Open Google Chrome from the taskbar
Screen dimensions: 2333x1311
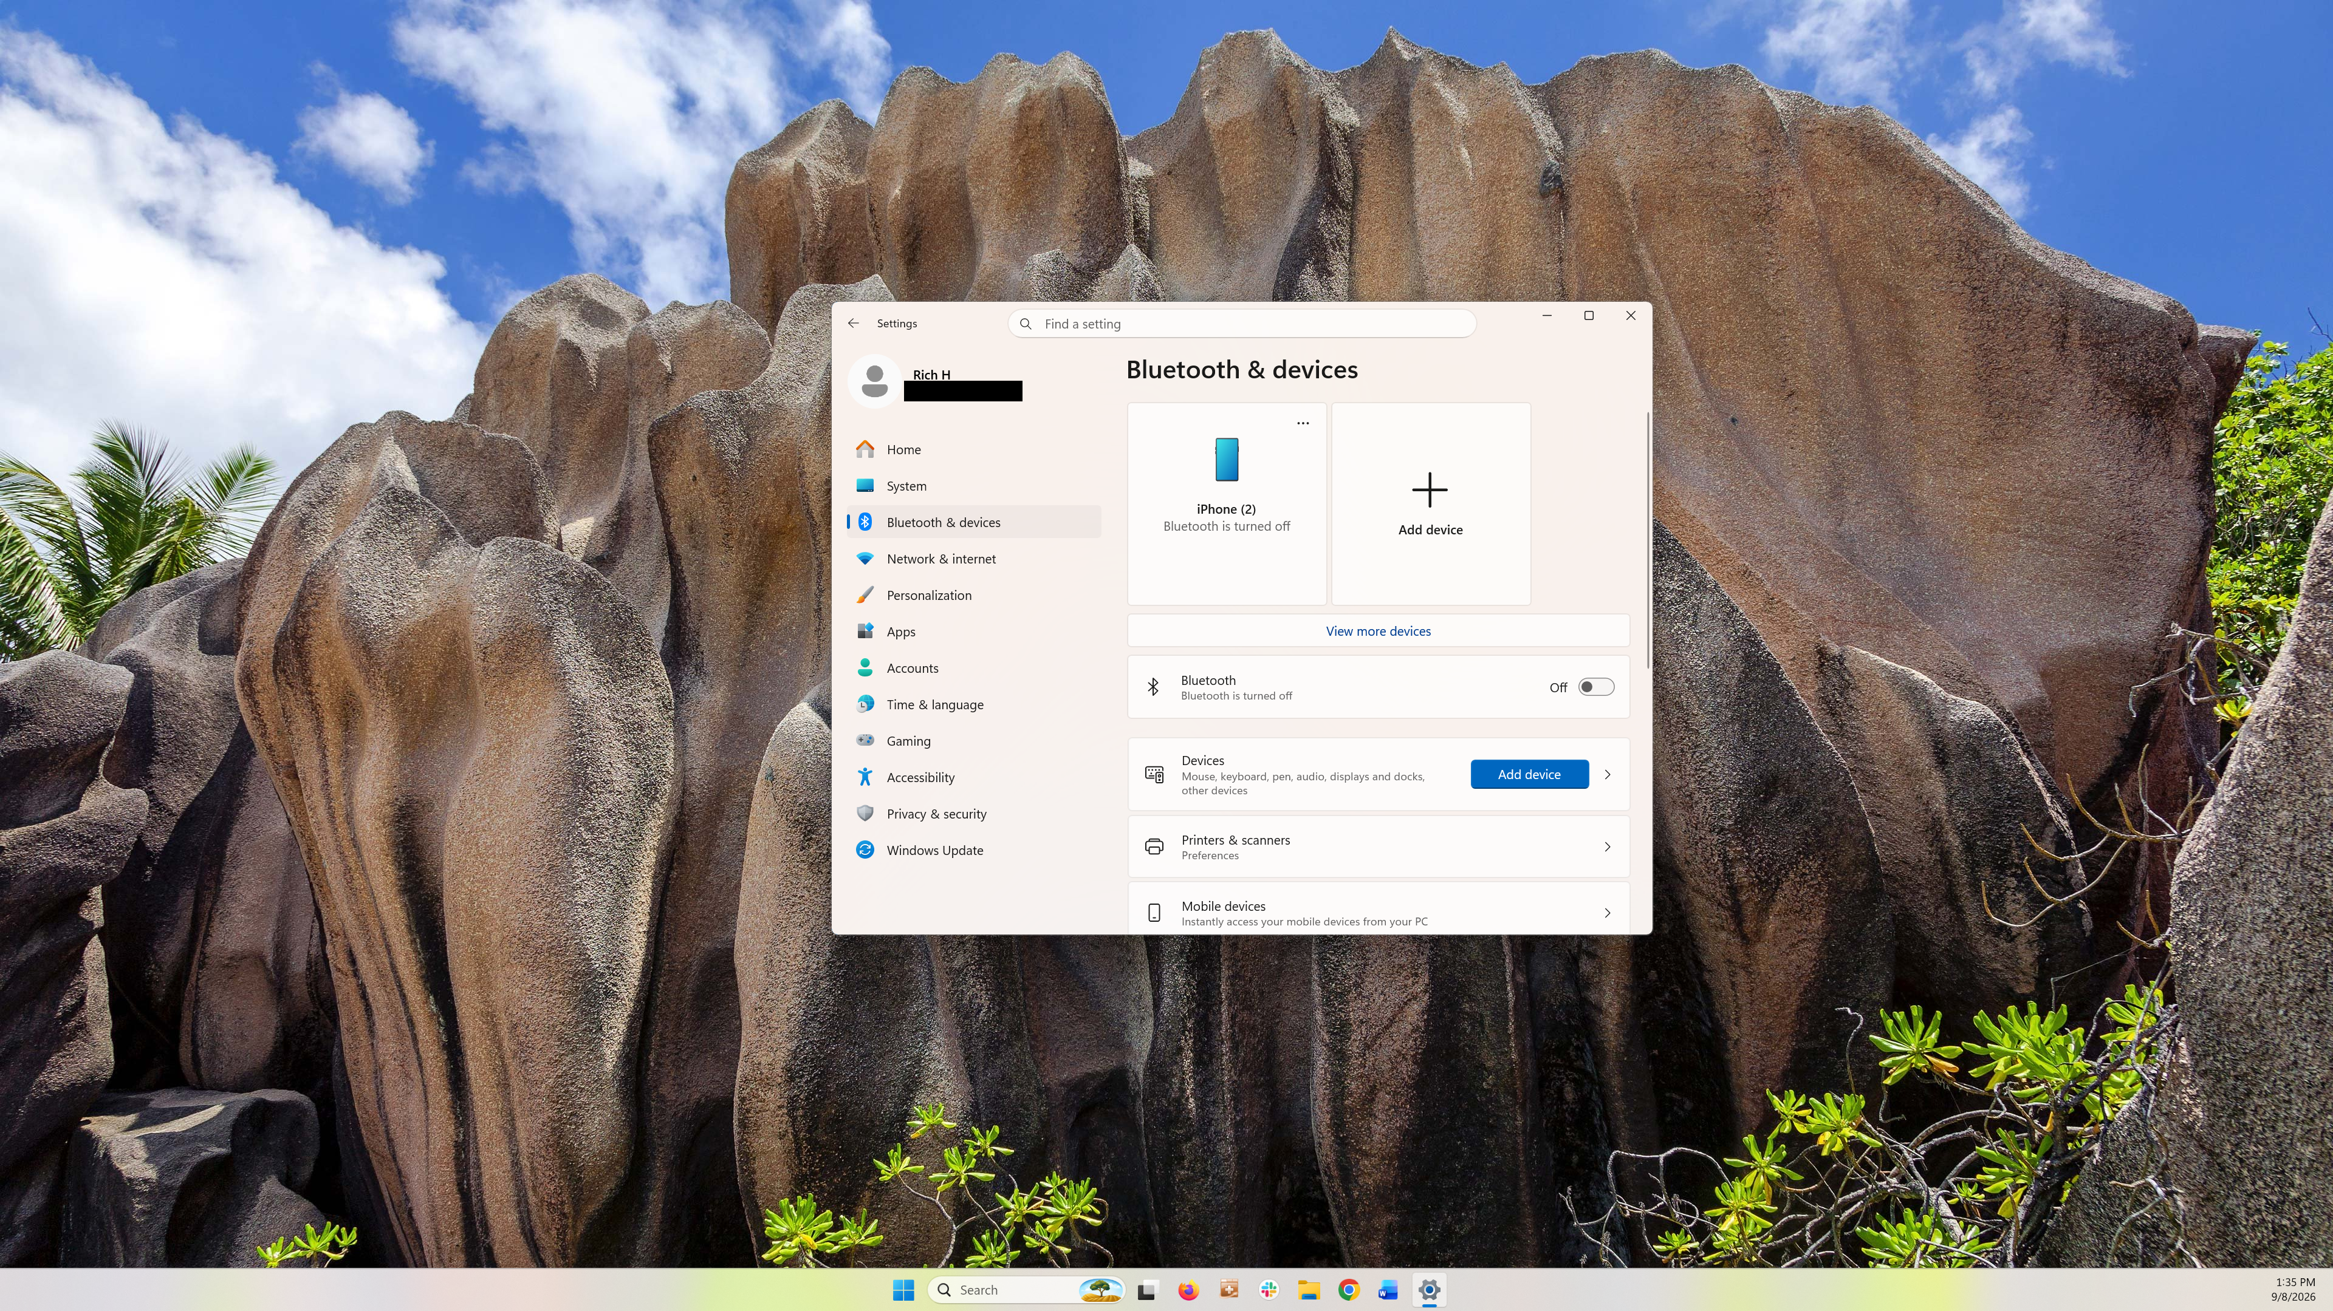pos(1349,1290)
